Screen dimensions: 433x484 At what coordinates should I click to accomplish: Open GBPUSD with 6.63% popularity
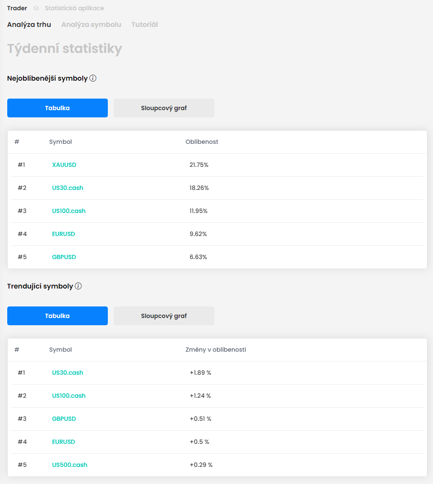(x=64, y=257)
